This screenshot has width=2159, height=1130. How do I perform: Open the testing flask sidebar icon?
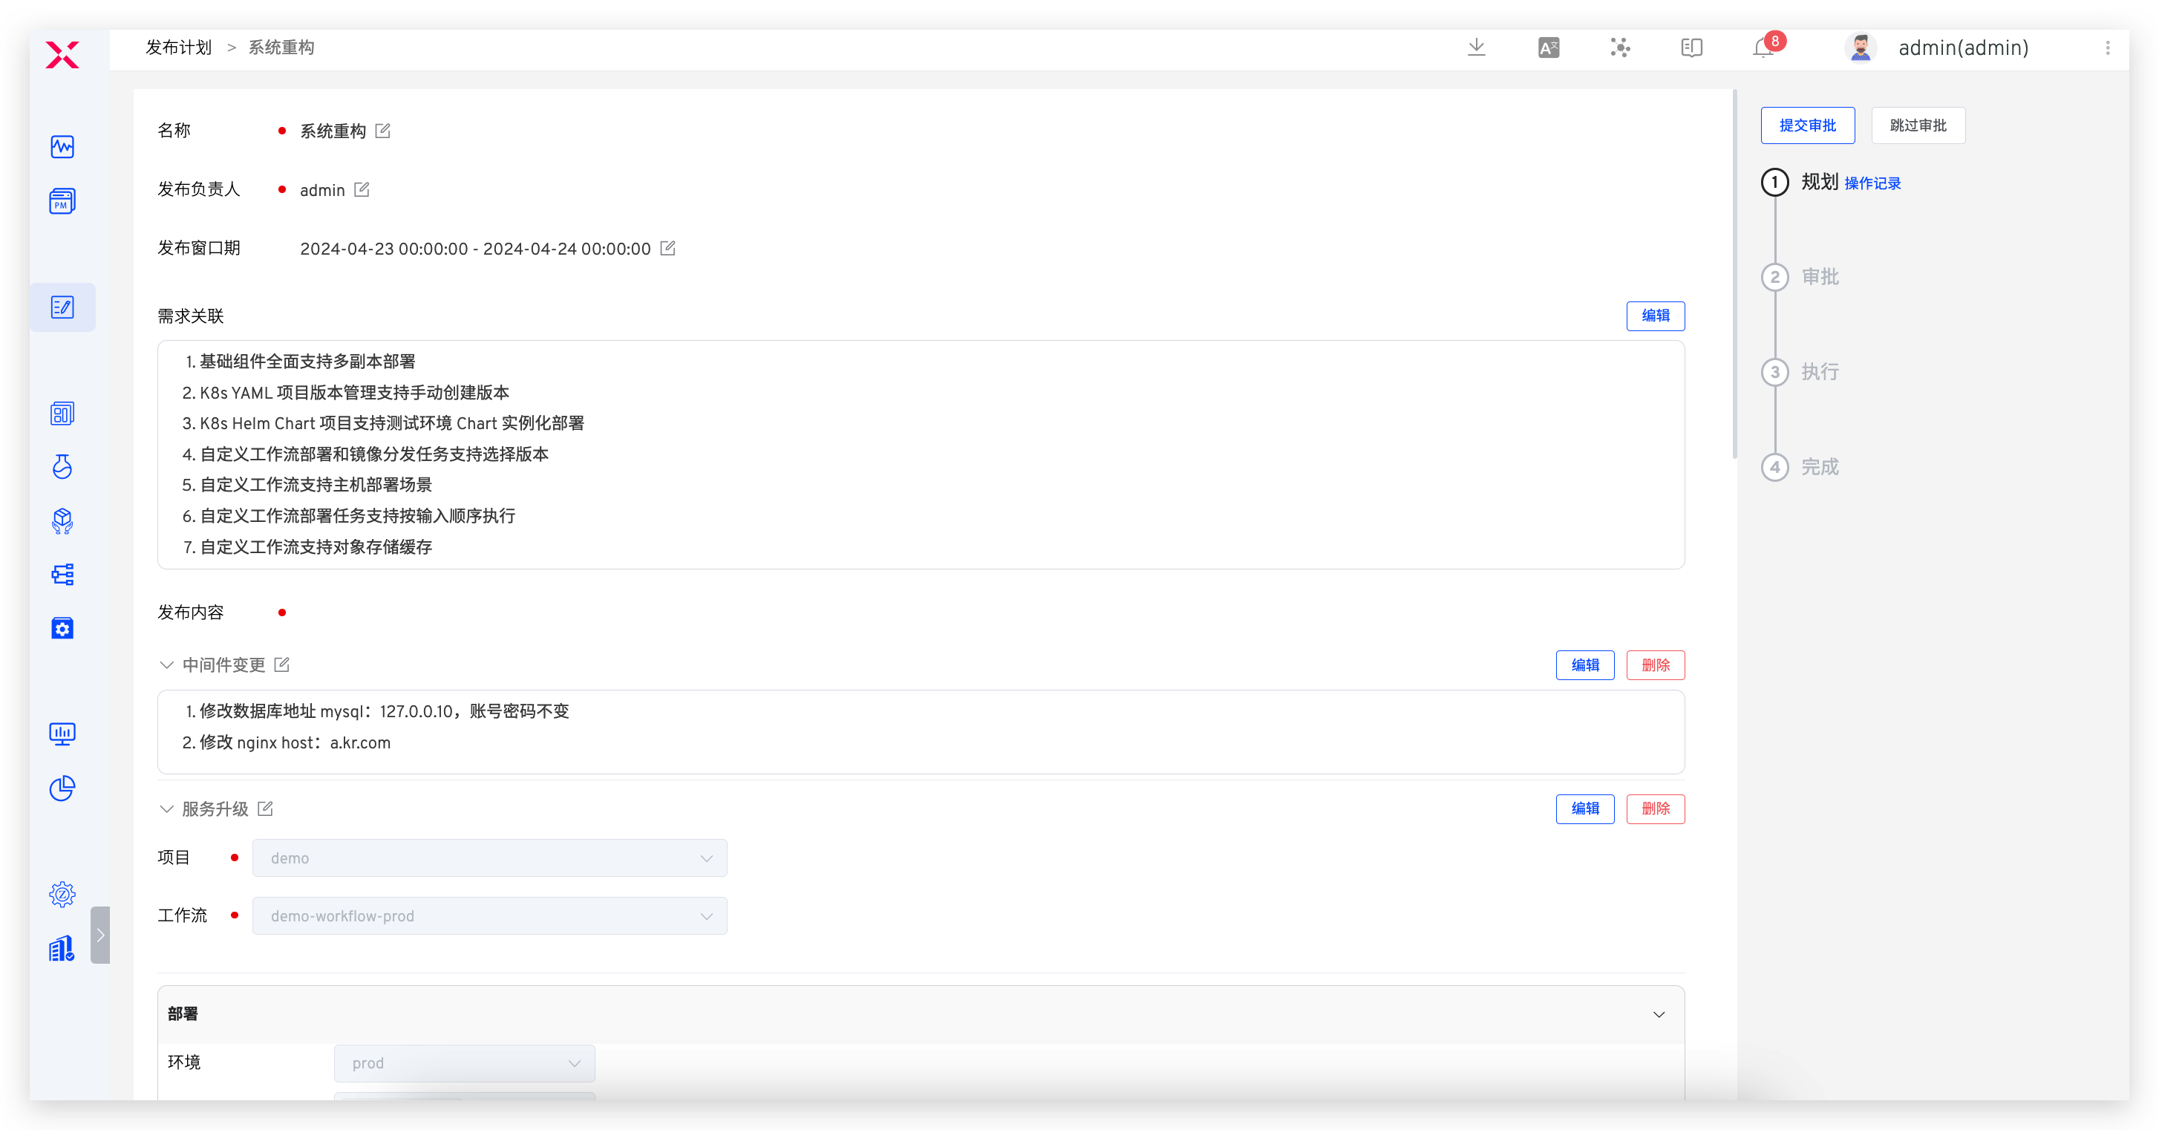tap(62, 467)
